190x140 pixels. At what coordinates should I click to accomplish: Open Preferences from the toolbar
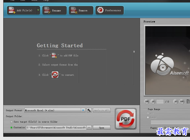(110, 11)
